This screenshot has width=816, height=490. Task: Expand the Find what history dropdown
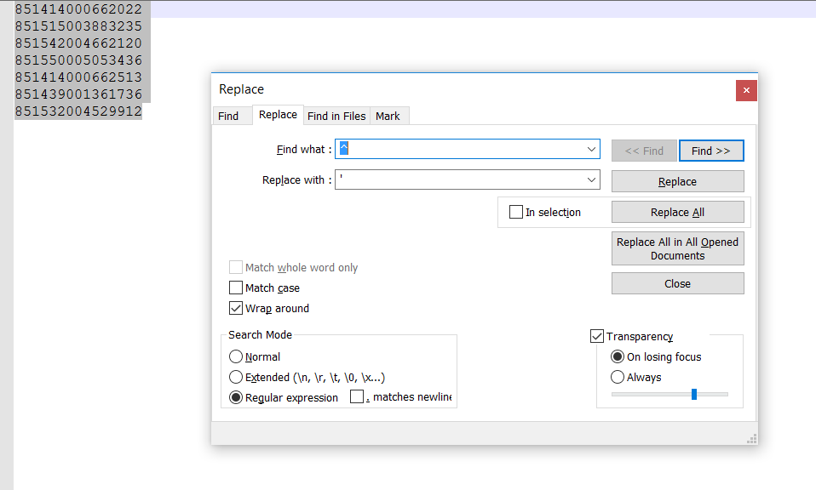tap(592, 150)
